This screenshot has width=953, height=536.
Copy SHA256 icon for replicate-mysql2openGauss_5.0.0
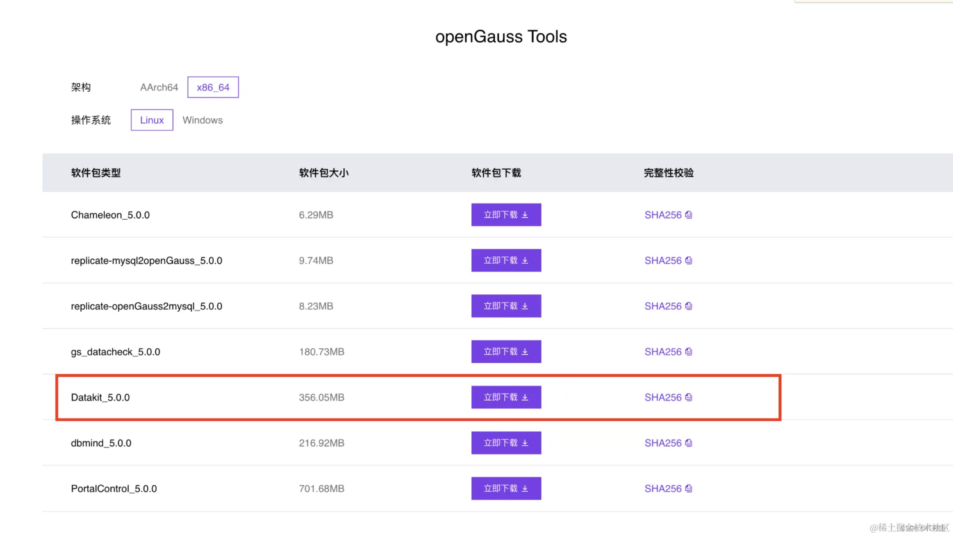[x=688, y=260]
